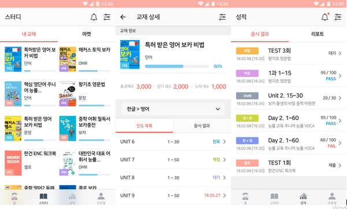Select 응시 결과 tab in 교재 상세
This screenshot has width=347, height=209.
(x=202, y=126)
